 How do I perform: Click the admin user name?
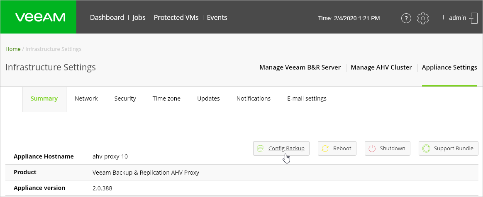(457, 18)
